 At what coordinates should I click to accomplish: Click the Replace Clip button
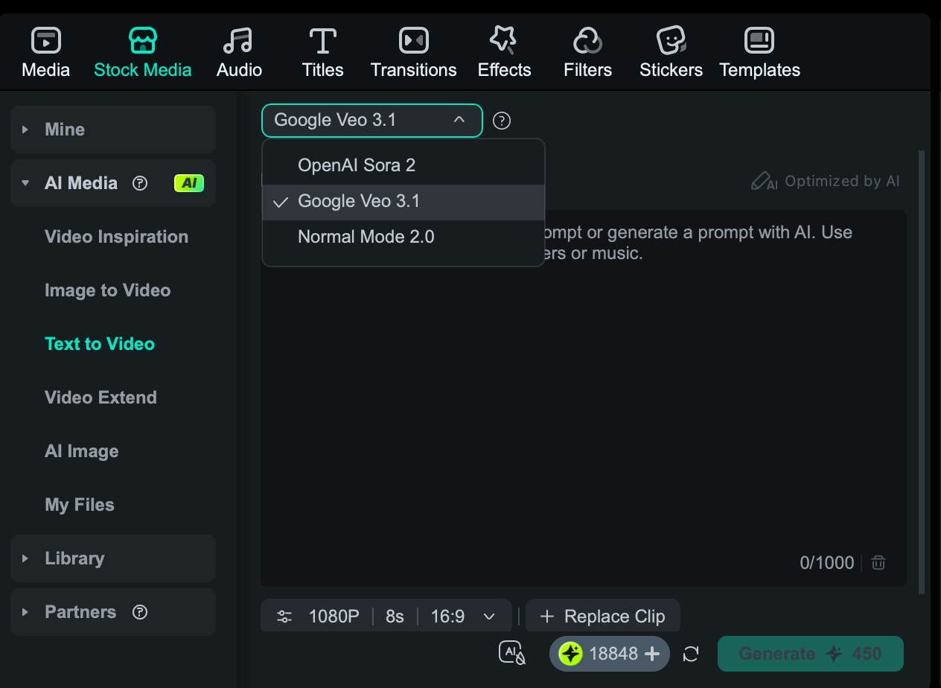tap(603, 616)
